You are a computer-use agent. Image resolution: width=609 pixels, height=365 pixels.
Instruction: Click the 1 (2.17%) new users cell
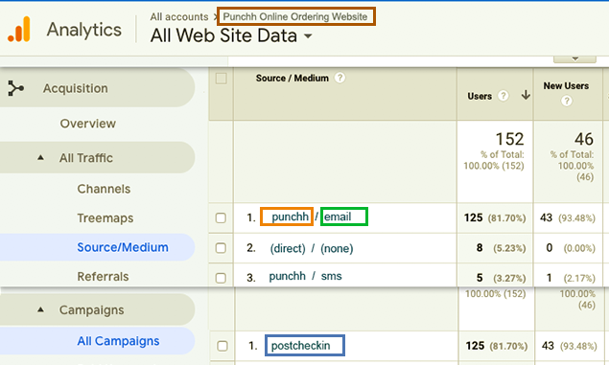pyautogui.click(x=571, y=278)
